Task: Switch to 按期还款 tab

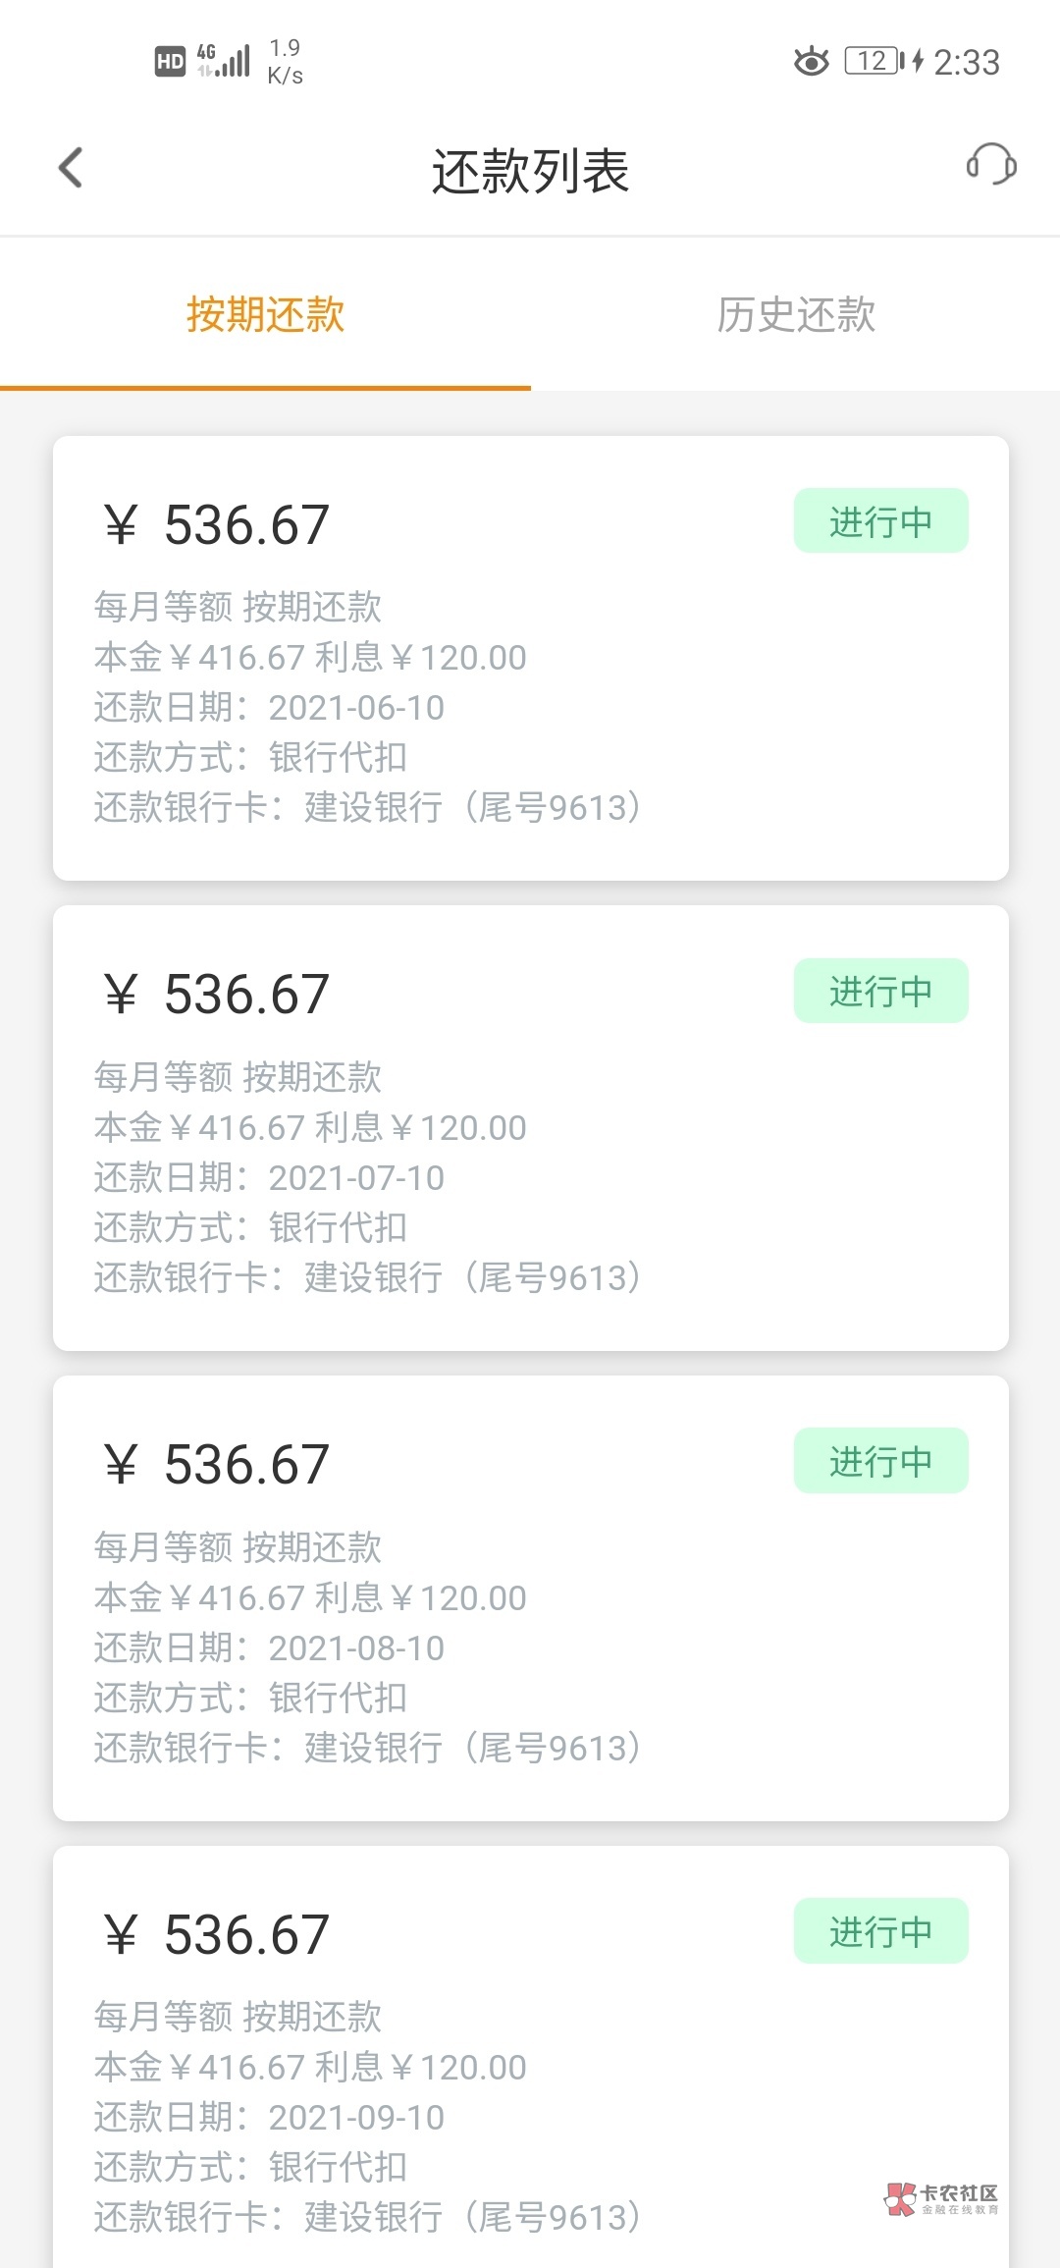Action: tap(265, 315)
